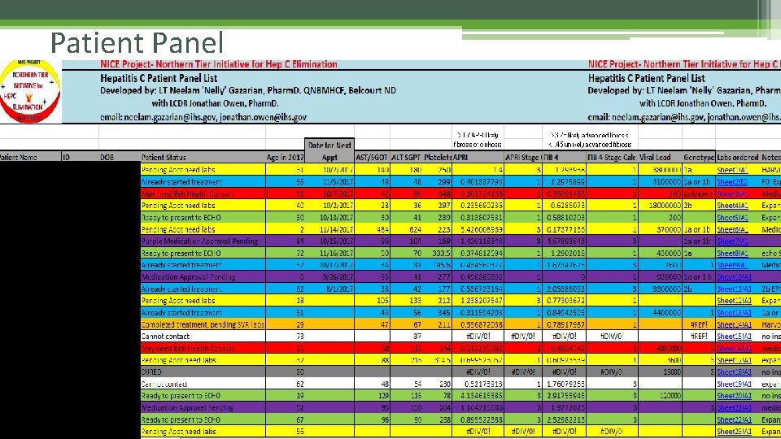
Task: Open the Sheet4!A1 labs link
Action: point(732,206)
